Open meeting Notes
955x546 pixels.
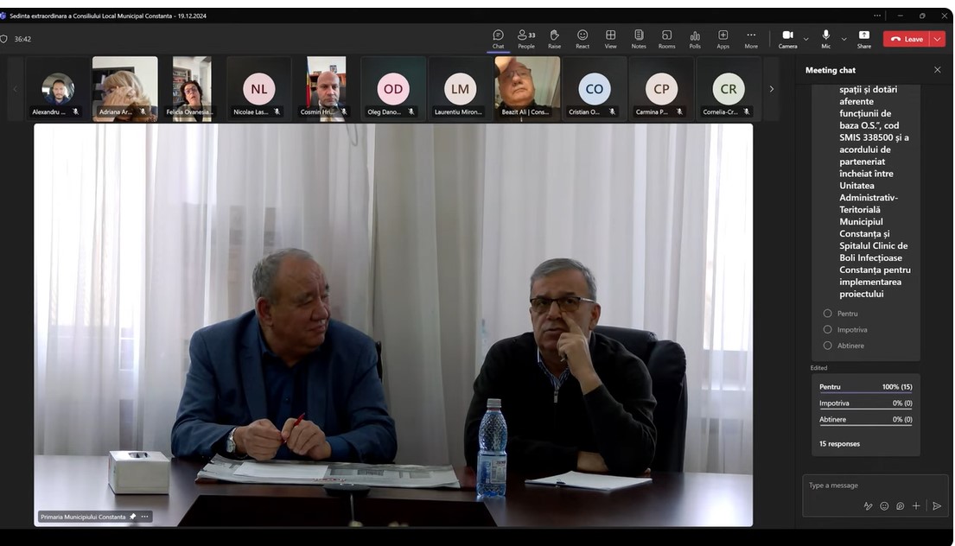tap(639, 38)
